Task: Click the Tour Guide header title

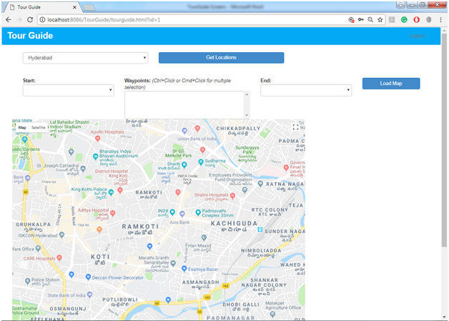Action: pyautogui.click(x=30, y=36)
